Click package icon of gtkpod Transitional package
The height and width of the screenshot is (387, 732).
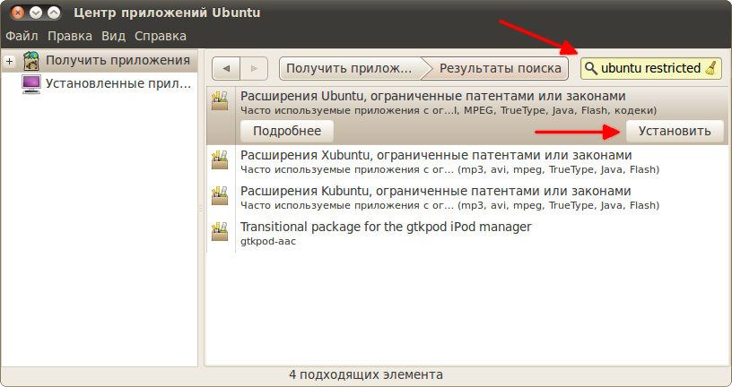(220, 232)
